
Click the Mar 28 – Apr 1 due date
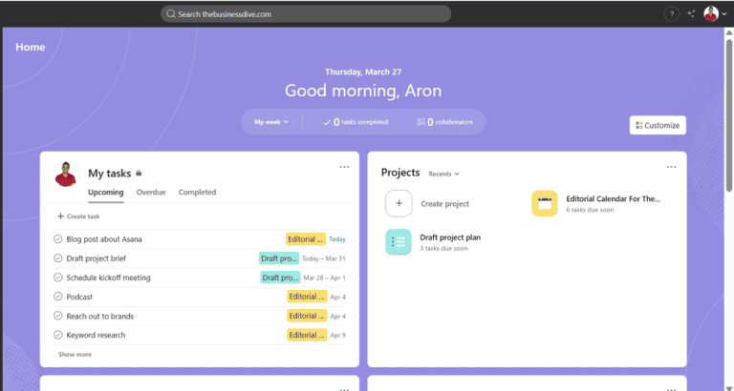324,278
